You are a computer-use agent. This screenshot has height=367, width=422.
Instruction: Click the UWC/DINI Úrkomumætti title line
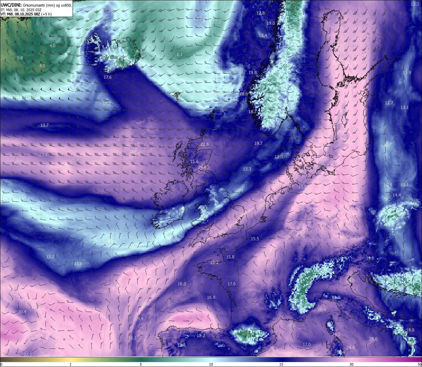click(36, 5)
